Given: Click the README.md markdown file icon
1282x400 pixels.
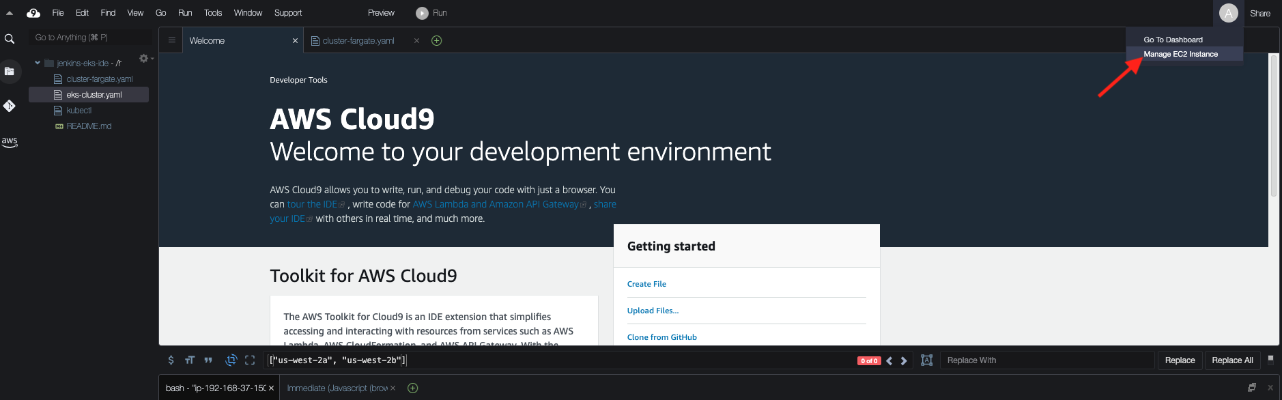Looking at the screenshot, I should click(59, 126).
